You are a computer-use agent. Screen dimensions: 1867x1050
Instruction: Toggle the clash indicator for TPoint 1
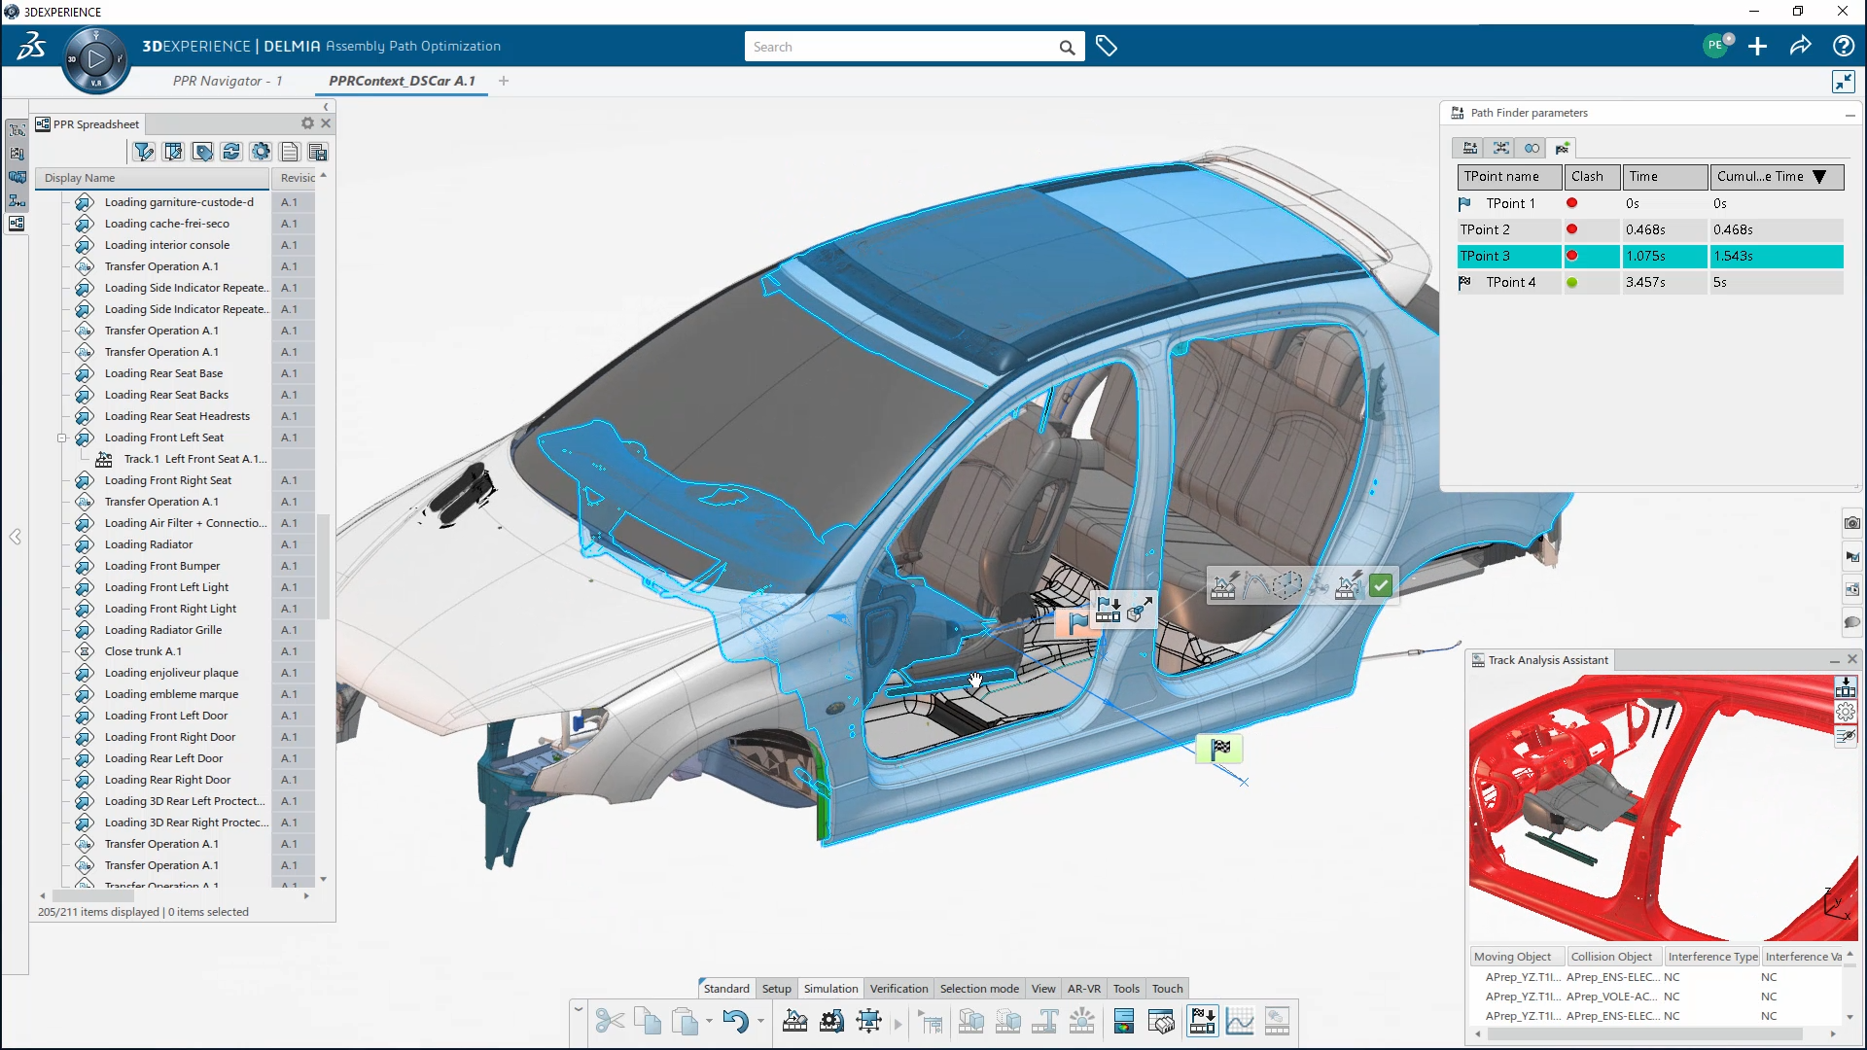coord(1572,203)
